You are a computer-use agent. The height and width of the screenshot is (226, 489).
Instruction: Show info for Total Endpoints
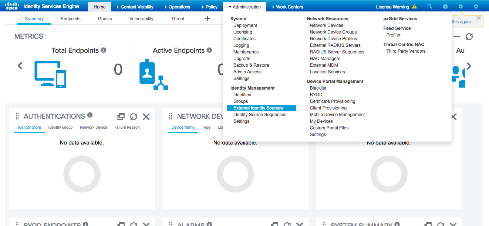pyautogui.click(x=104, y=50)
